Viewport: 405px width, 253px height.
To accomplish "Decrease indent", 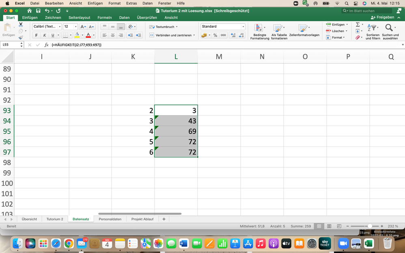I will pos(130,35).
